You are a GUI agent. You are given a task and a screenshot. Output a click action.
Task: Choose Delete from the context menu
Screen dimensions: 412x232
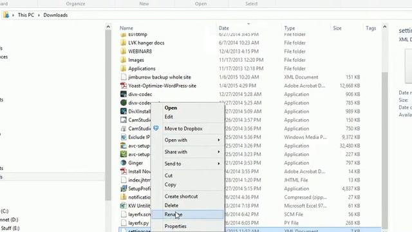[x=171, y=206]
